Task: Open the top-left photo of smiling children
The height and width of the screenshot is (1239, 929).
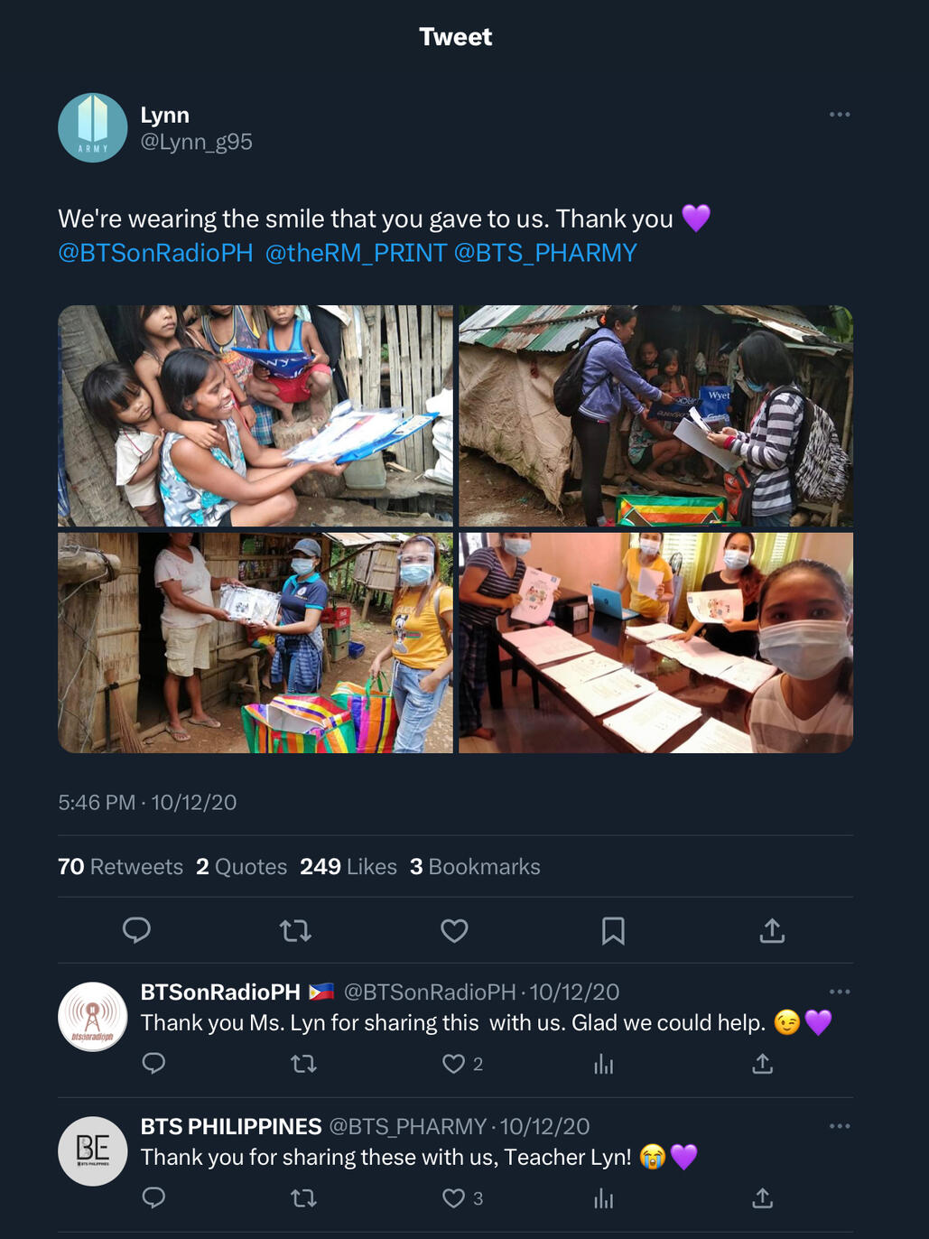Action: 255,415
